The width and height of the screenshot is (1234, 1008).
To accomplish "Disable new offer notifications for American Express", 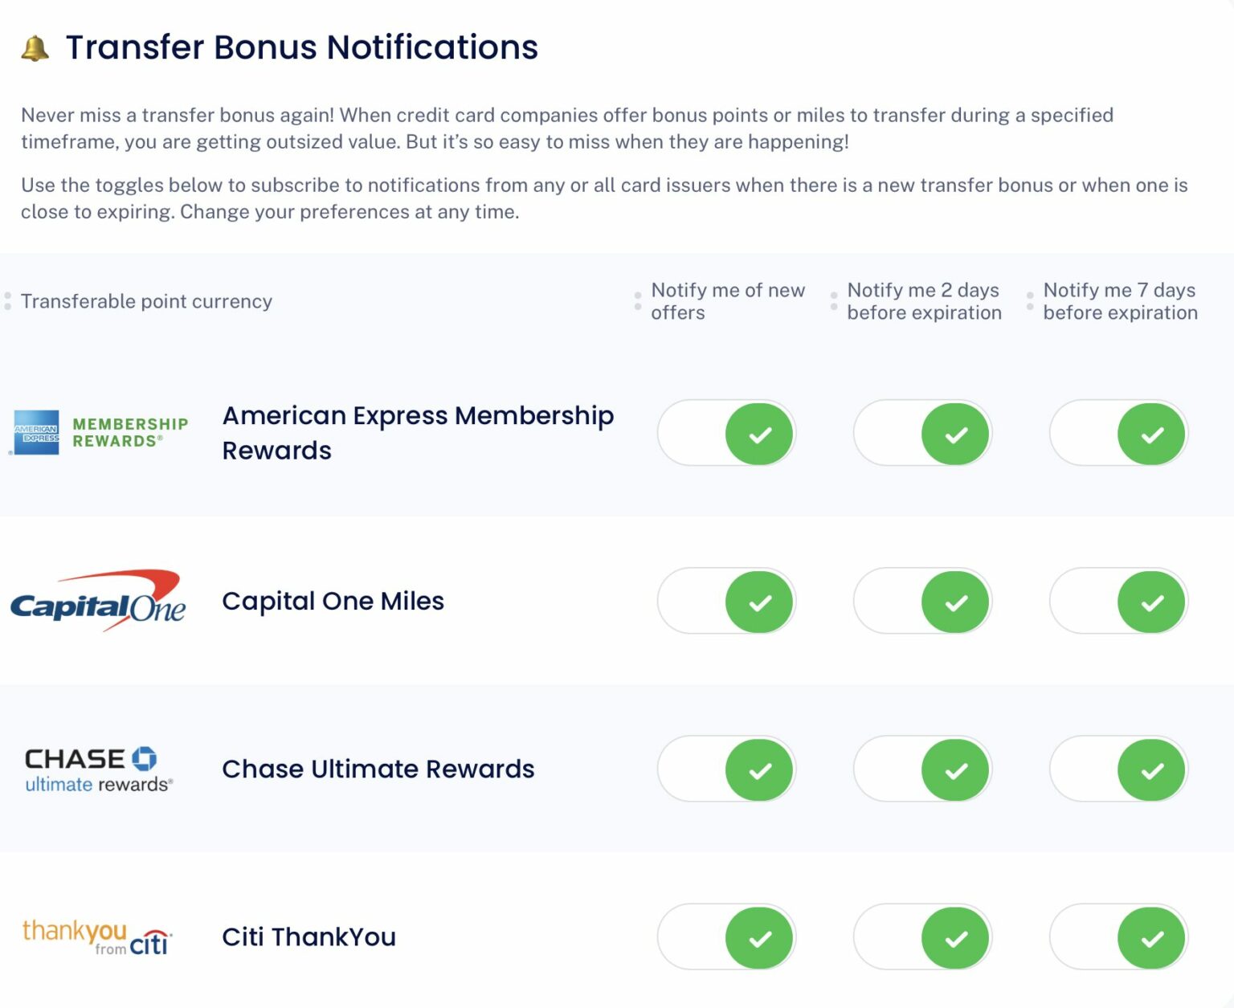I will point(726,433).
